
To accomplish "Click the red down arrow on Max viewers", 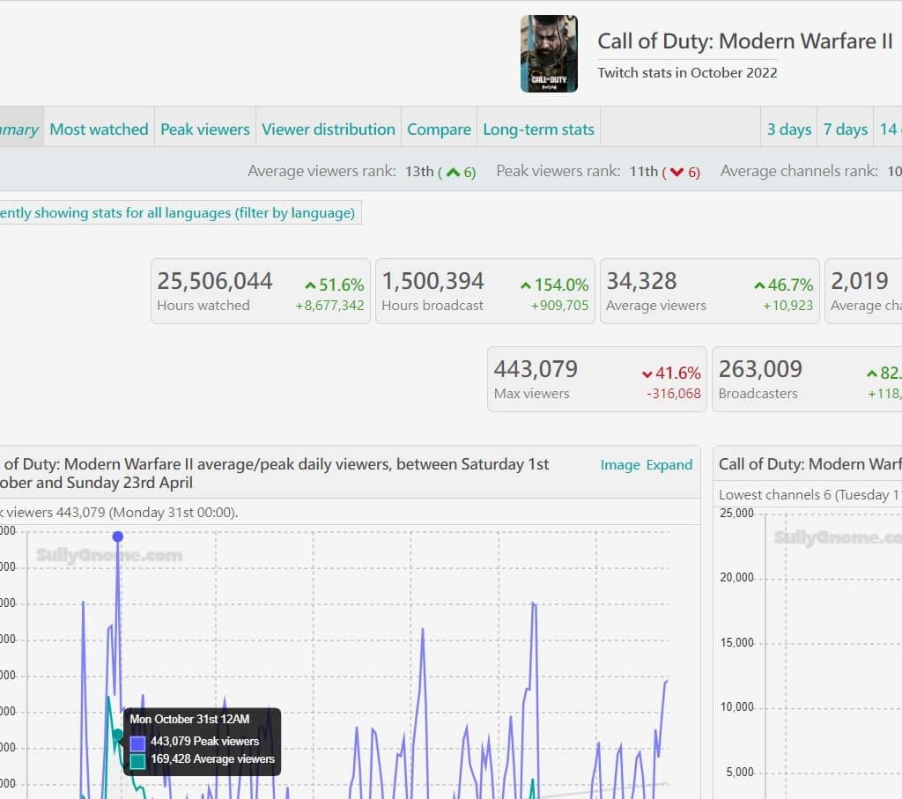I will 647,374.
